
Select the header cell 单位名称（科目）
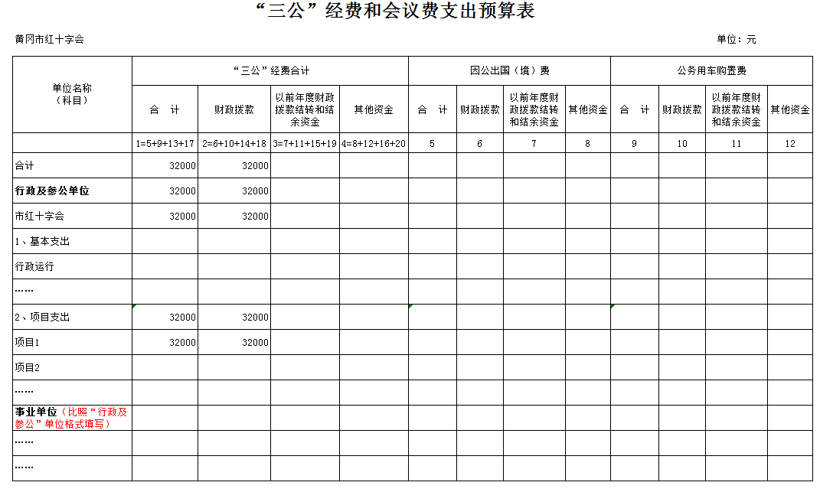tap(72, 94)
